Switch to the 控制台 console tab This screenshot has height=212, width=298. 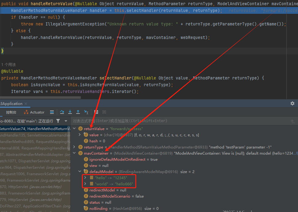(11, 112)
